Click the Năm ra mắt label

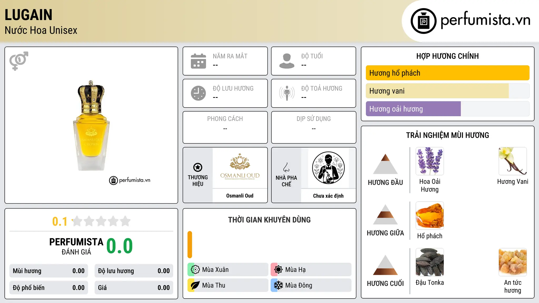230,56
